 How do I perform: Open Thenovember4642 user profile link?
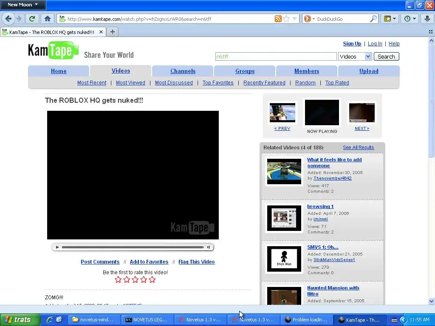(332, 178)
